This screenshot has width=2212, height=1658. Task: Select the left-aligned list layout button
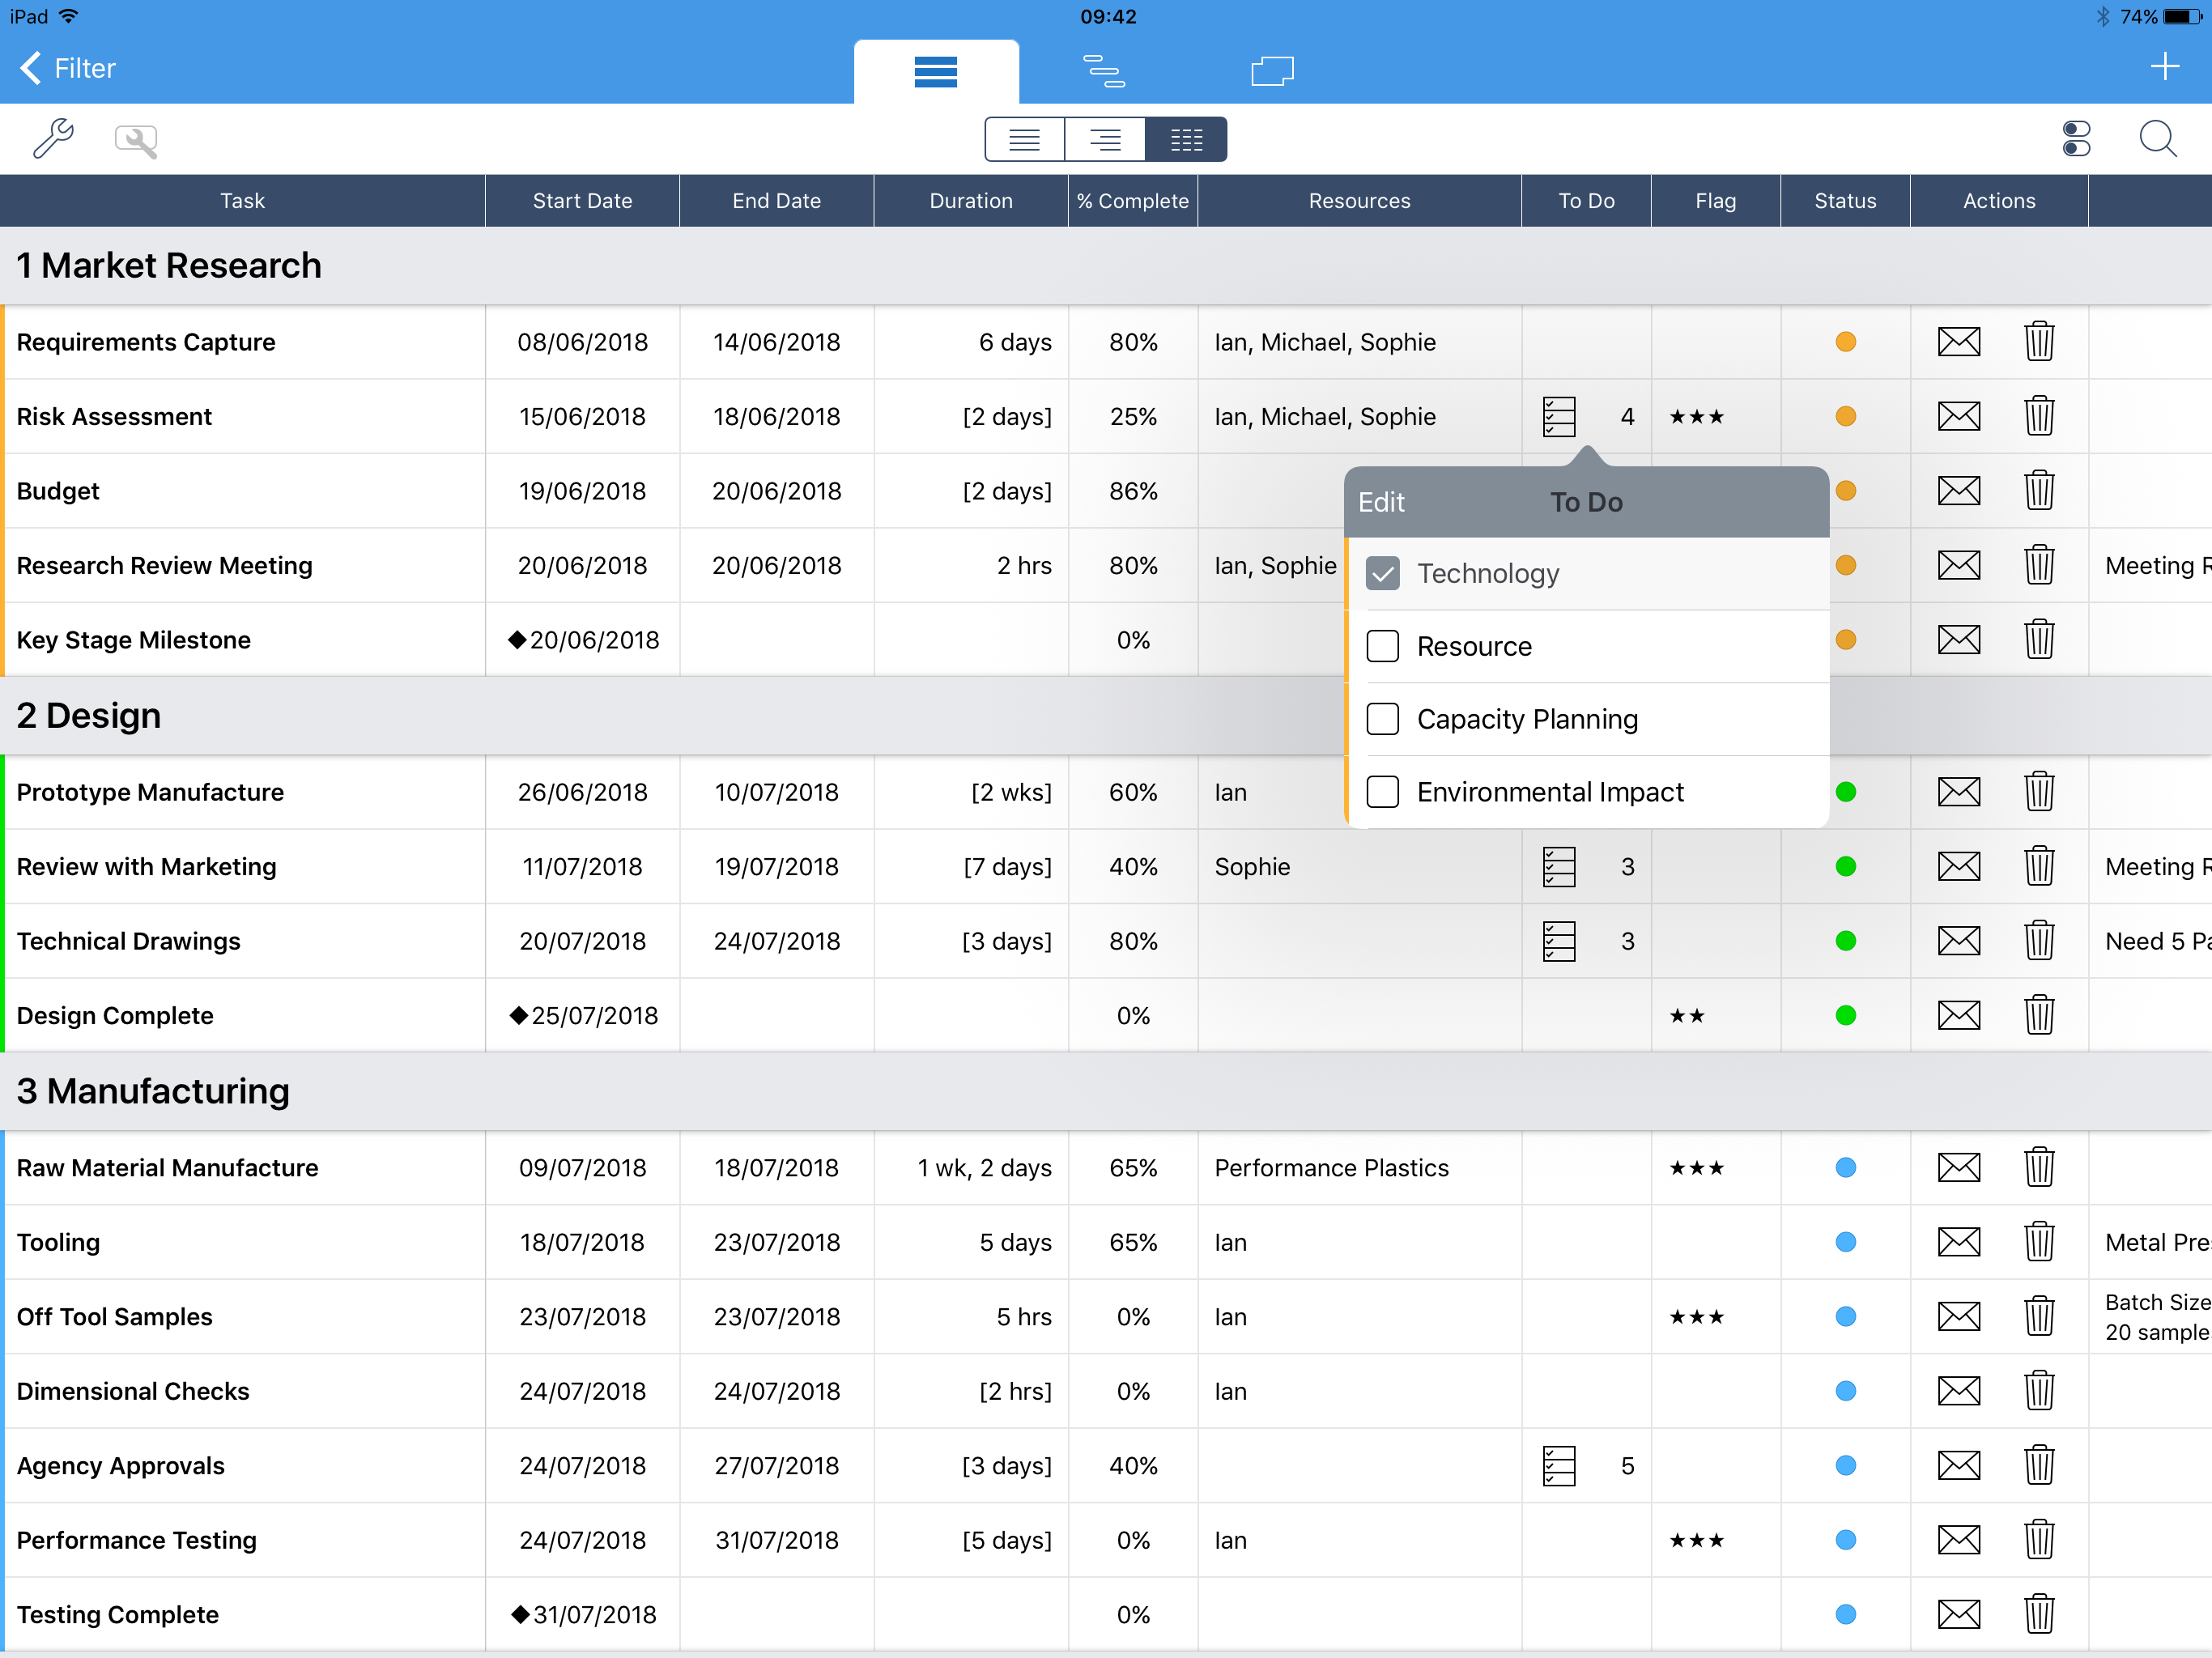pyautogui.click(x=1024, y=139)
